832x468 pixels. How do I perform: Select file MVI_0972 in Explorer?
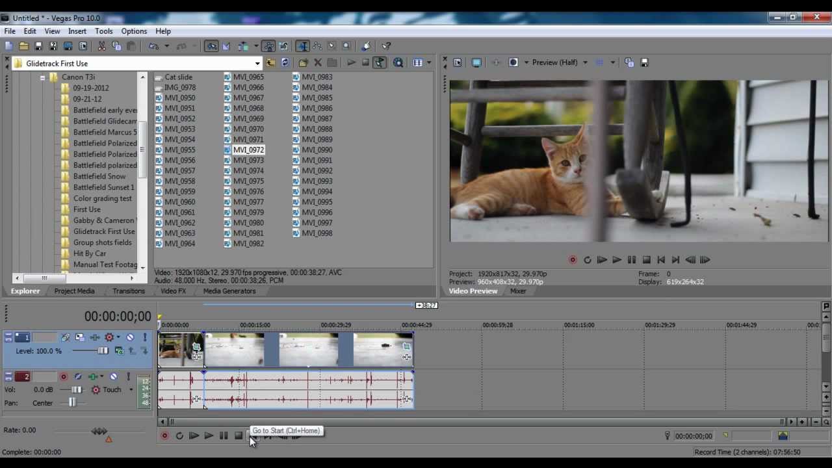coord(248,149)
